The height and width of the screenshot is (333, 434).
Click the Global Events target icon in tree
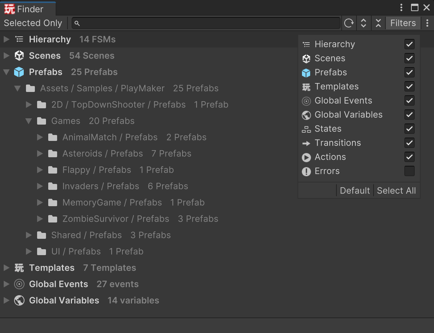pyautogui.click(x=19, y=284)
